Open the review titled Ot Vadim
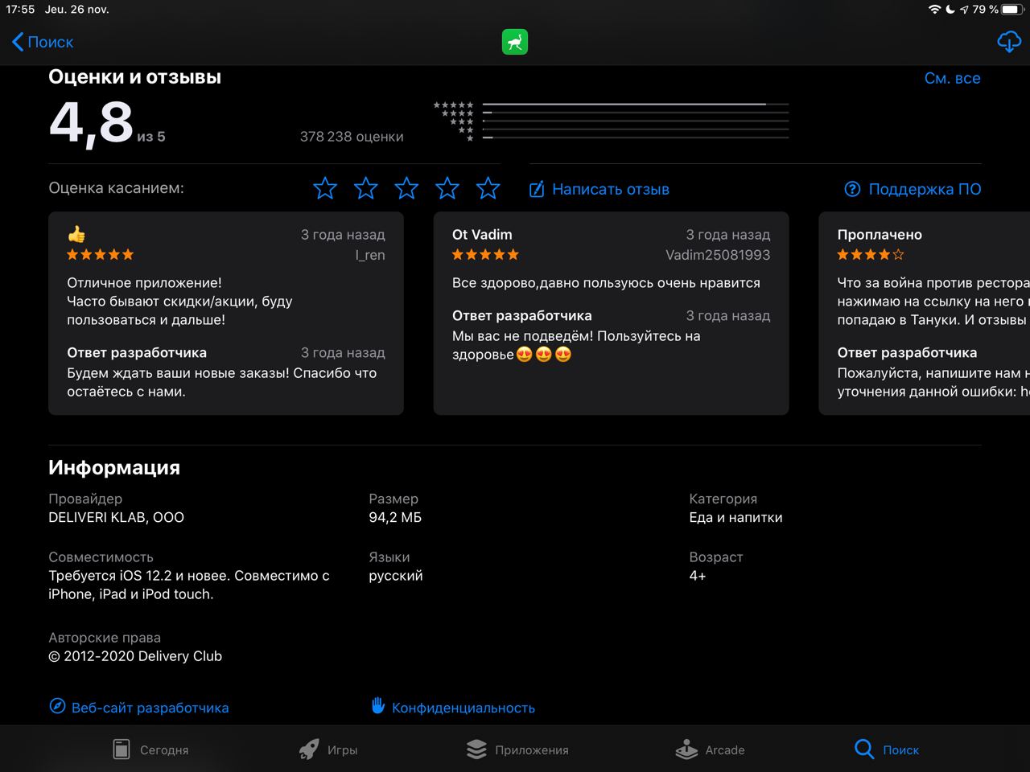Screen dimensions: 1030x772 point(611,313)
